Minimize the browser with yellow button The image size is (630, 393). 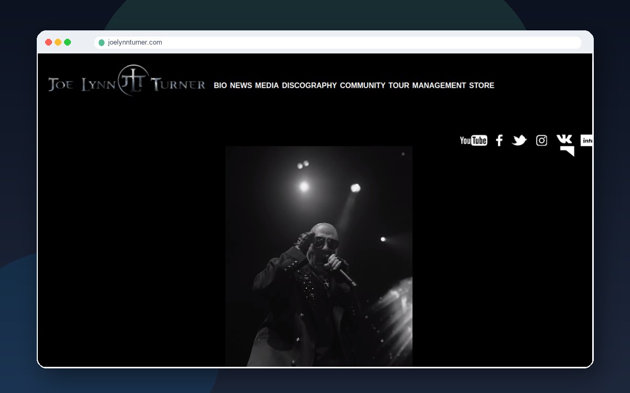(58, 42)
